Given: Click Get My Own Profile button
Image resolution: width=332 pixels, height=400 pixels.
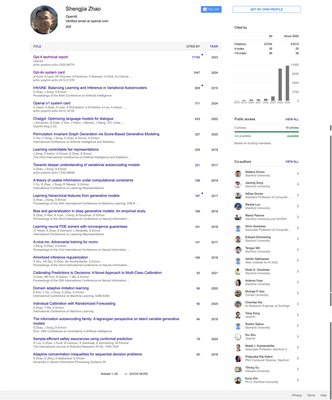Looking at the screenshot, I should tap(266, 9).
